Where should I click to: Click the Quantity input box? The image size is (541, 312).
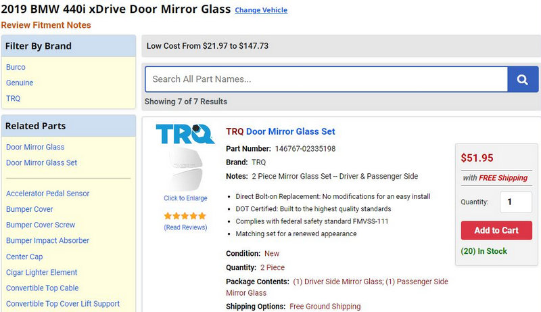pyautogui.click(x=515, y=202)
